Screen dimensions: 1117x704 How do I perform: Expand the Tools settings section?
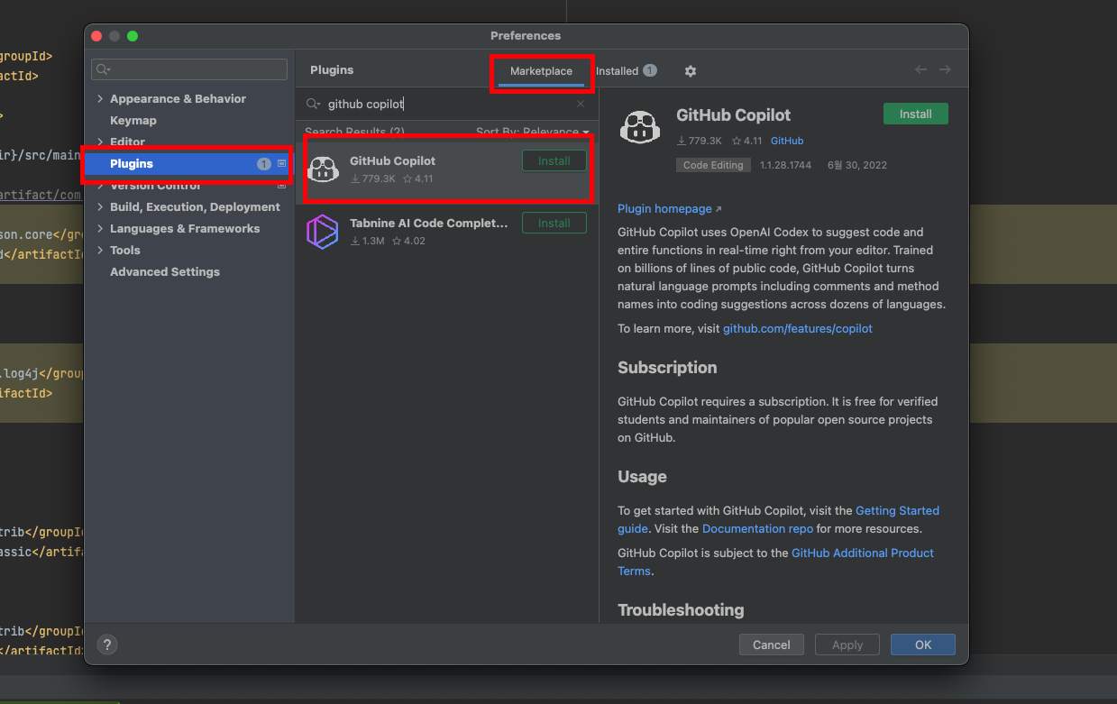(100, 251)
